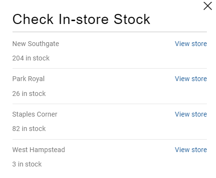Click the word 'In-store' in the title
This screenshot has height=178, width=216.
84,19
